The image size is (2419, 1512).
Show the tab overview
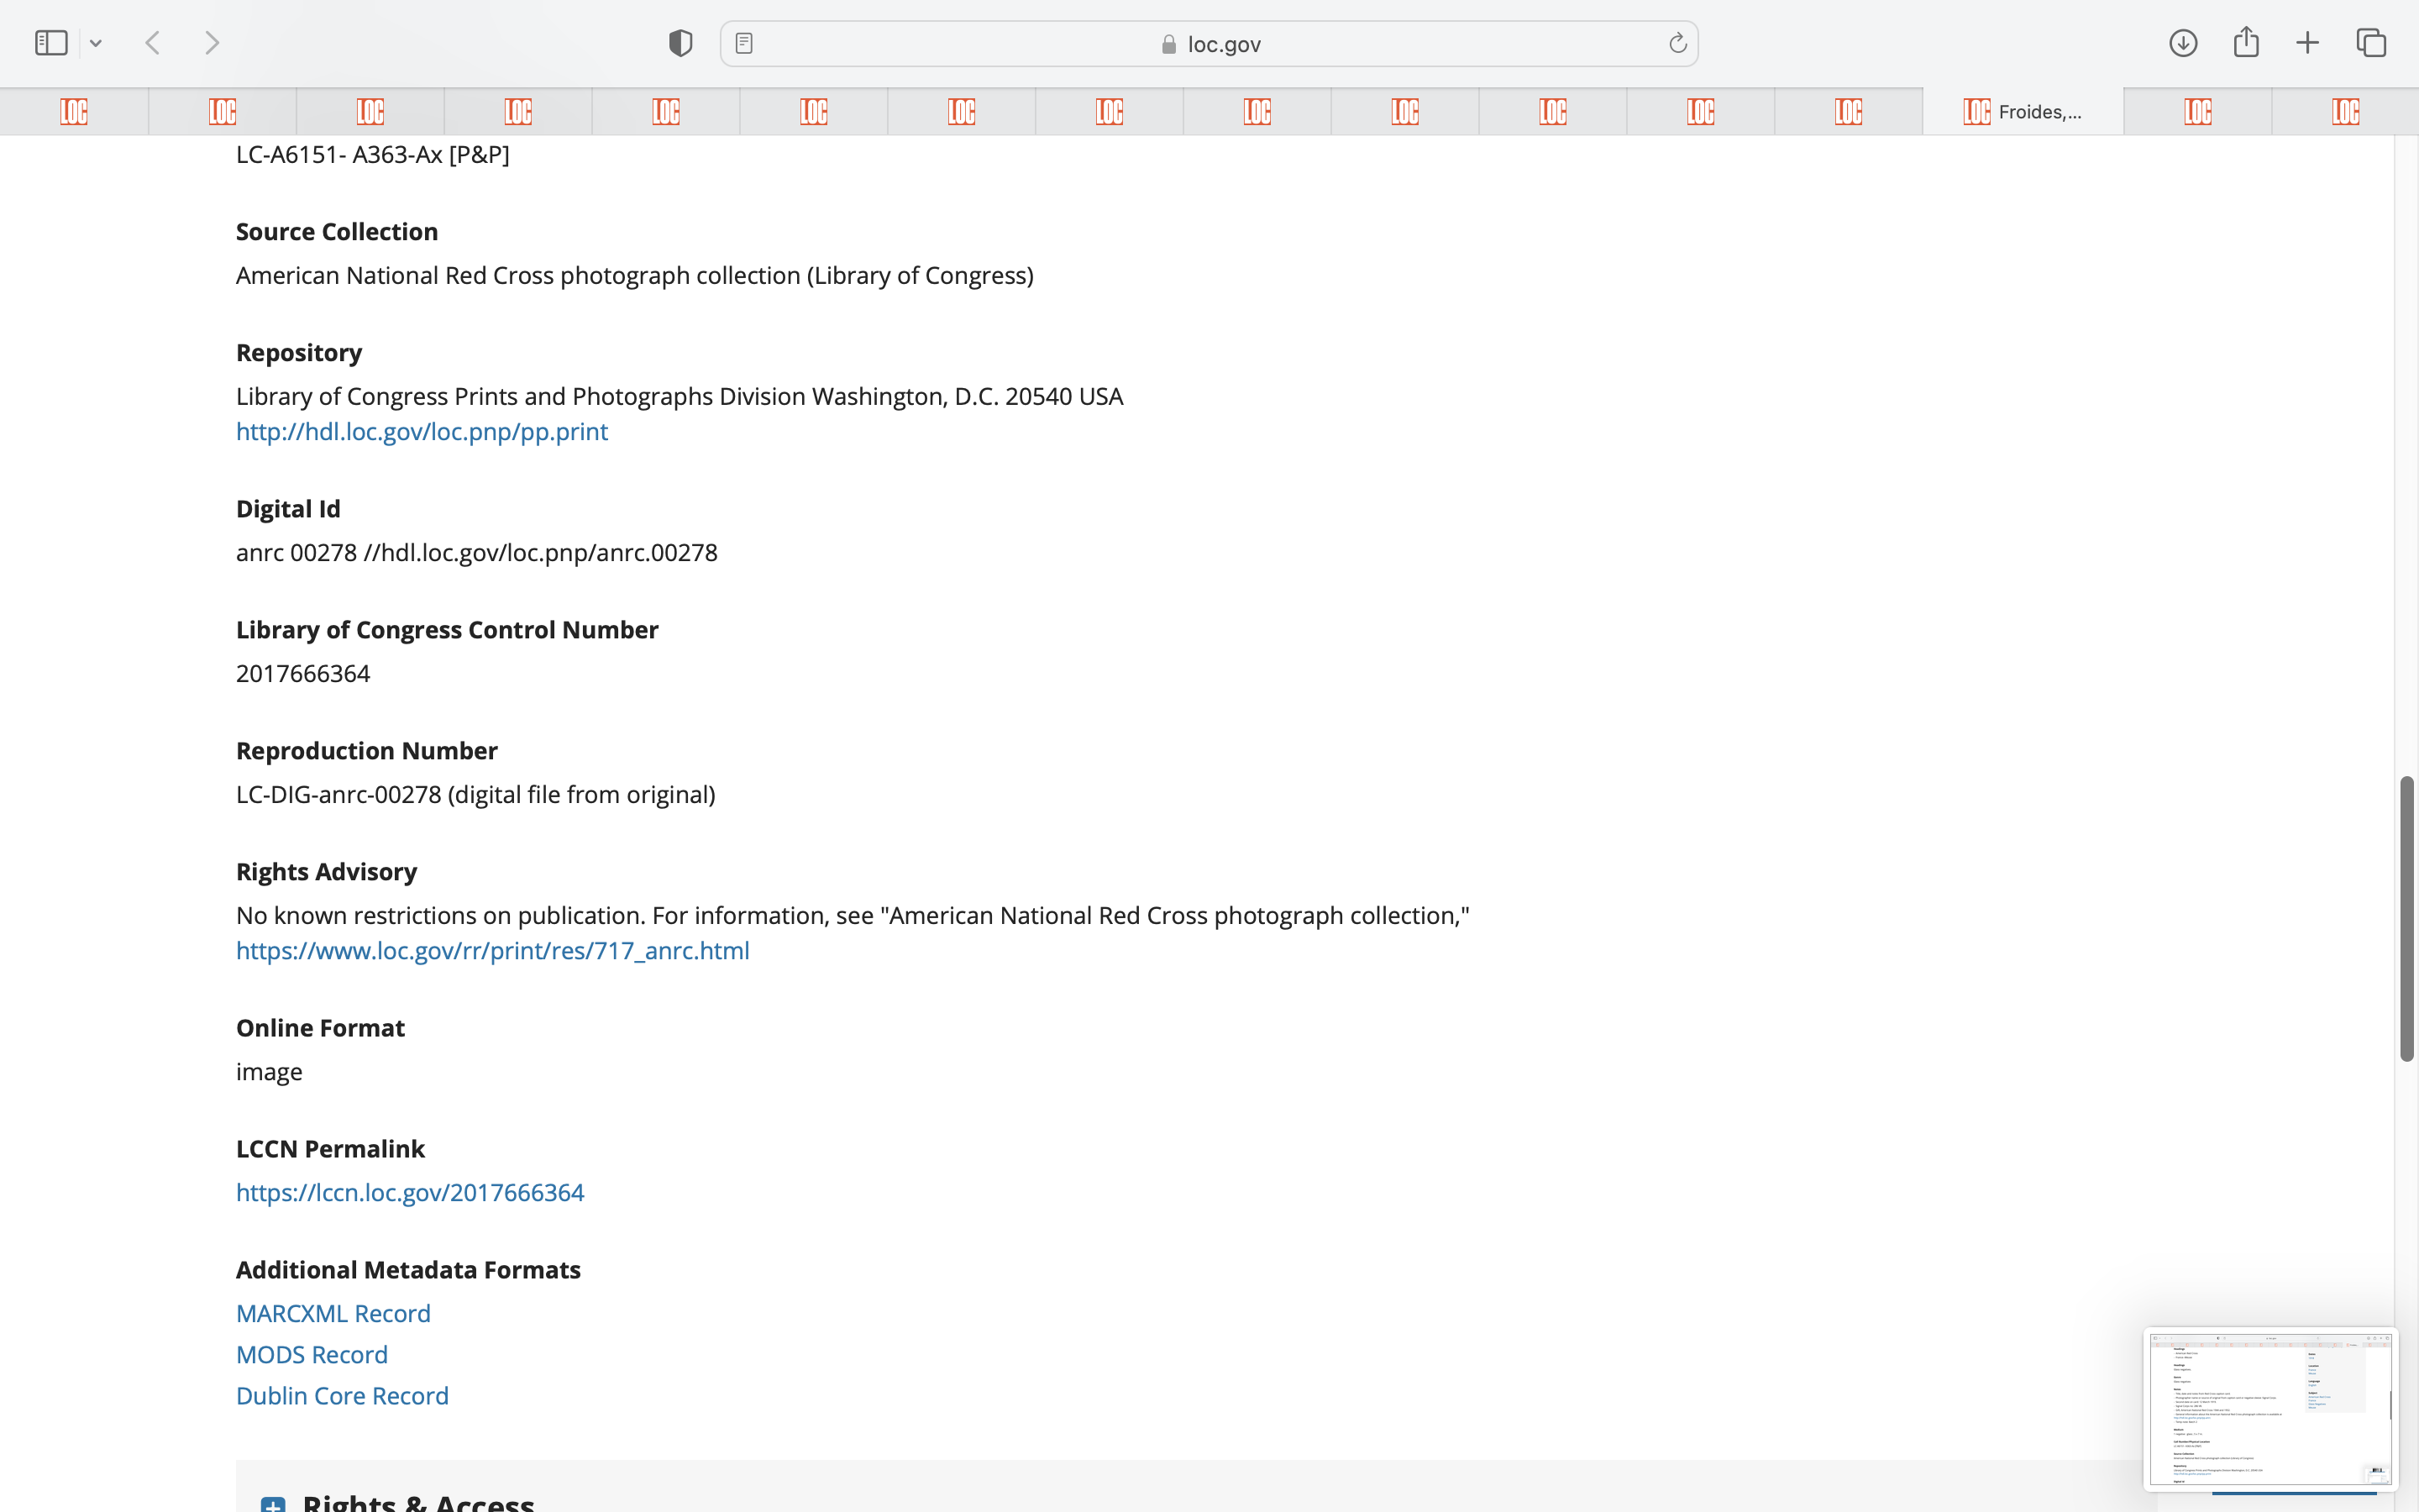click(x=2371, y=43)
